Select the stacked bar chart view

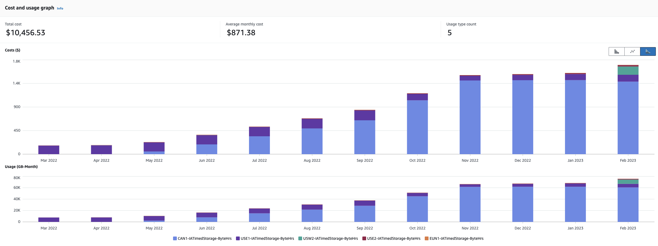(648, 51)
